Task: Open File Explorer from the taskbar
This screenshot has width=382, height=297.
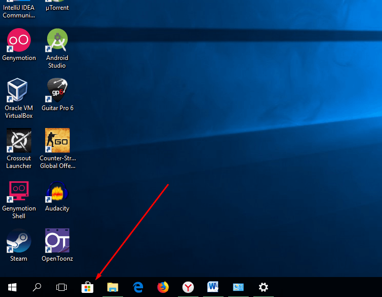Action: coord(113,287)
